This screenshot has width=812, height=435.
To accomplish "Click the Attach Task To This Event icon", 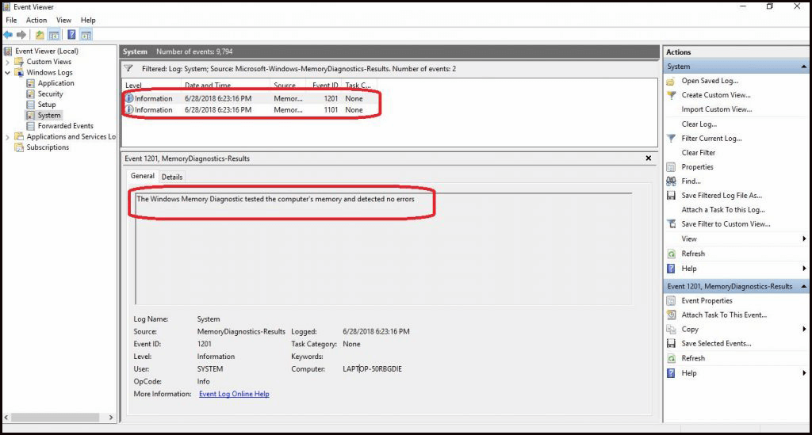I will tap(671, 315).
